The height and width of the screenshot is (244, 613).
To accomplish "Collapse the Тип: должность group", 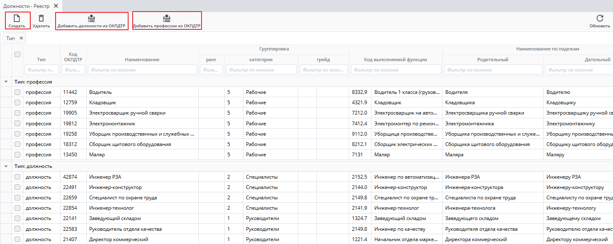I will (x=6, y=166).
